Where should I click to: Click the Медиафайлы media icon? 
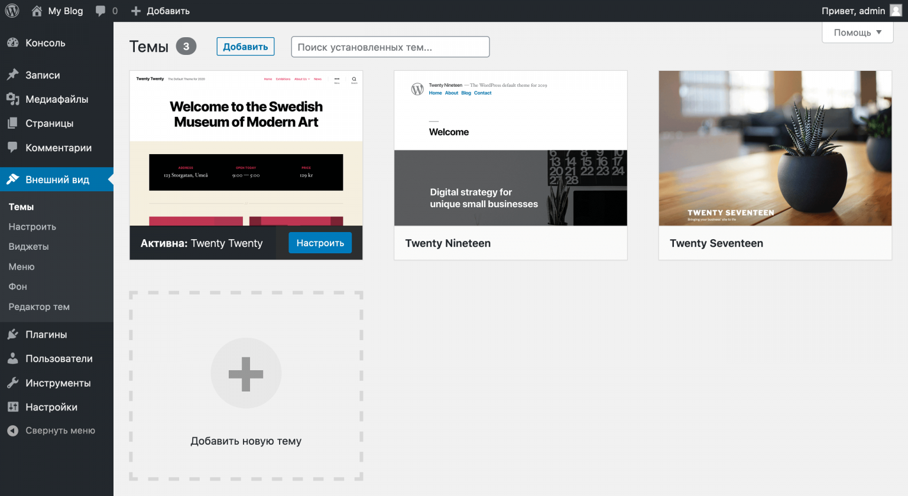click(x=13, y=99)
